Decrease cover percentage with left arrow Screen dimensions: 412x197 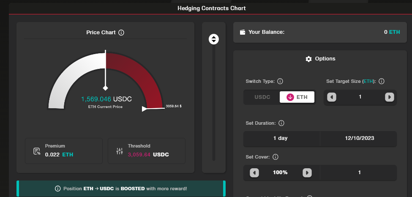tap(254, 173)
